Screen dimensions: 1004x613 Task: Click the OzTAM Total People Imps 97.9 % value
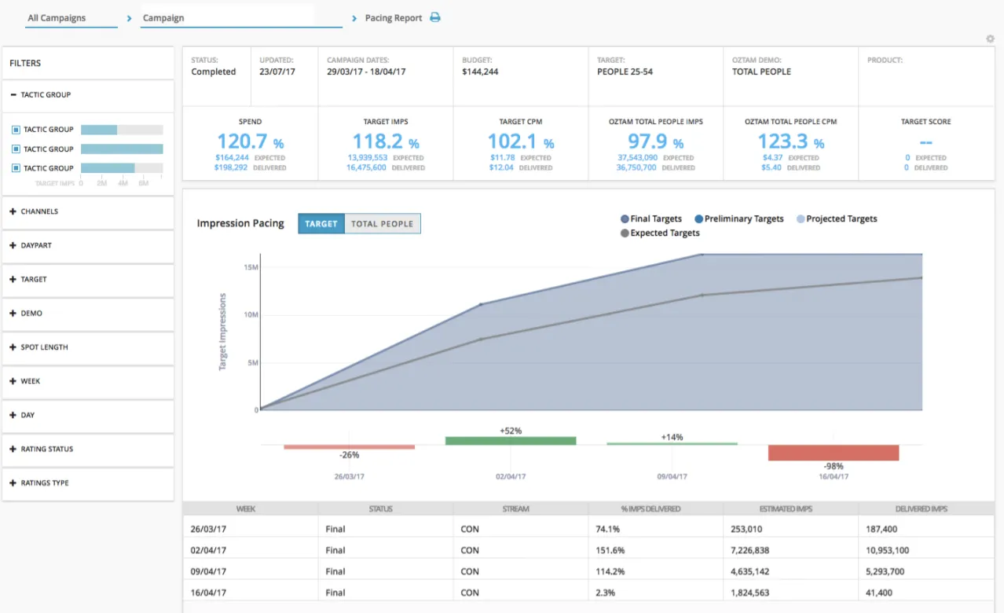pyautogui.click(x=655, y=142)
